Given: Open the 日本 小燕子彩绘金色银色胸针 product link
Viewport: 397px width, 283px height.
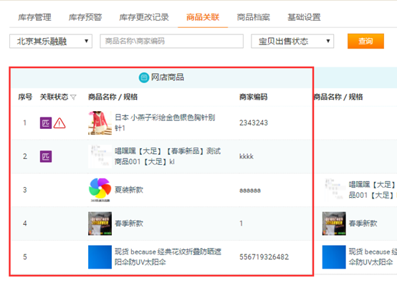Looking at the screenshot, I should point(165,123).
